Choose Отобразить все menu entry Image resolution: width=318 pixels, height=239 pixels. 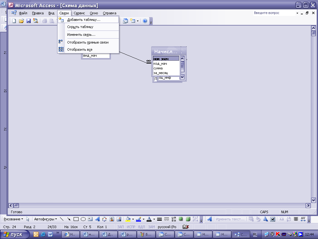(x=88, y=49)
